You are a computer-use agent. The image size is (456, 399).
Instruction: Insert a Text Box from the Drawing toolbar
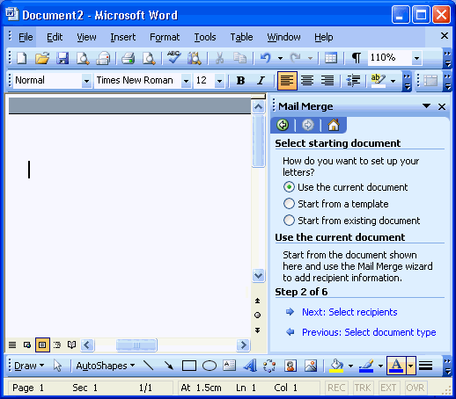point(230,366)
